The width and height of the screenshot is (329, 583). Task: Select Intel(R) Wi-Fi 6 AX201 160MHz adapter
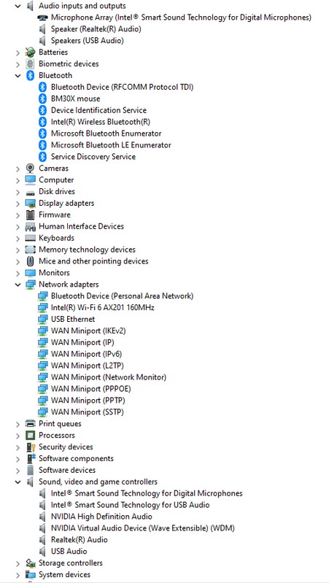point(103,308)
